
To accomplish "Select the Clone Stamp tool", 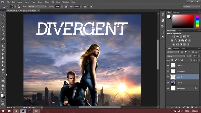I will [3, 46].
